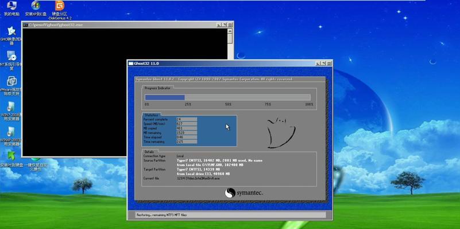This screenshot has width=460, height=229.
Task: Click the Speed value 627
Action: [187, 124]
